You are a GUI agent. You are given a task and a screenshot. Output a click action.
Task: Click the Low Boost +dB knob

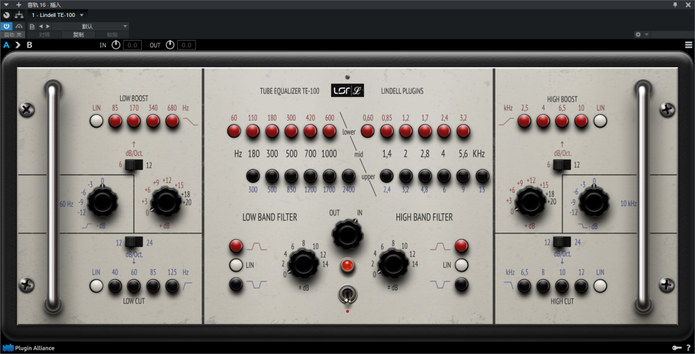click(166, 203)
